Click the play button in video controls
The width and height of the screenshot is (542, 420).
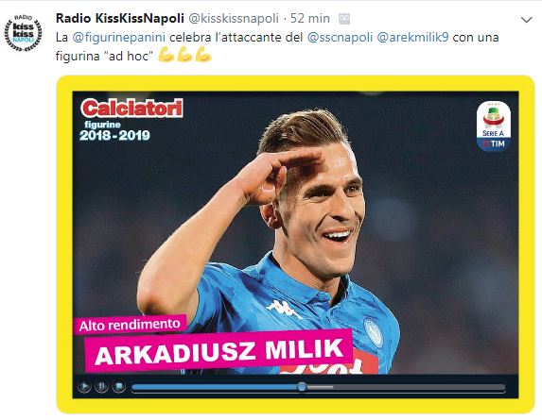pos(85,386)
